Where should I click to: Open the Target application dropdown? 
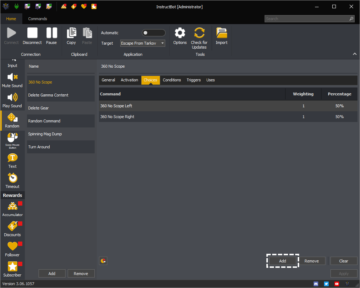[143, 43]
